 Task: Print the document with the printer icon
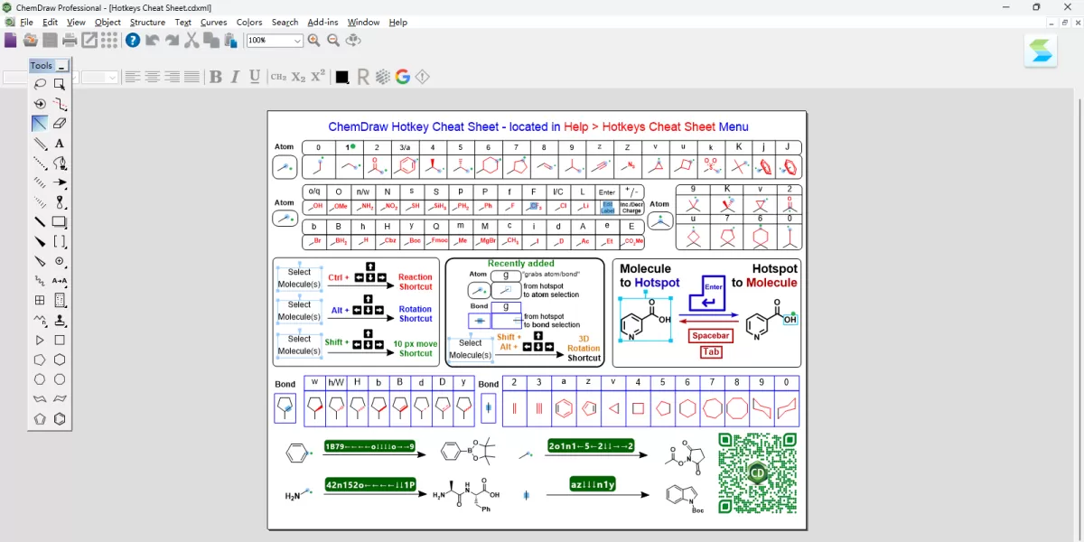click(70, 40)
